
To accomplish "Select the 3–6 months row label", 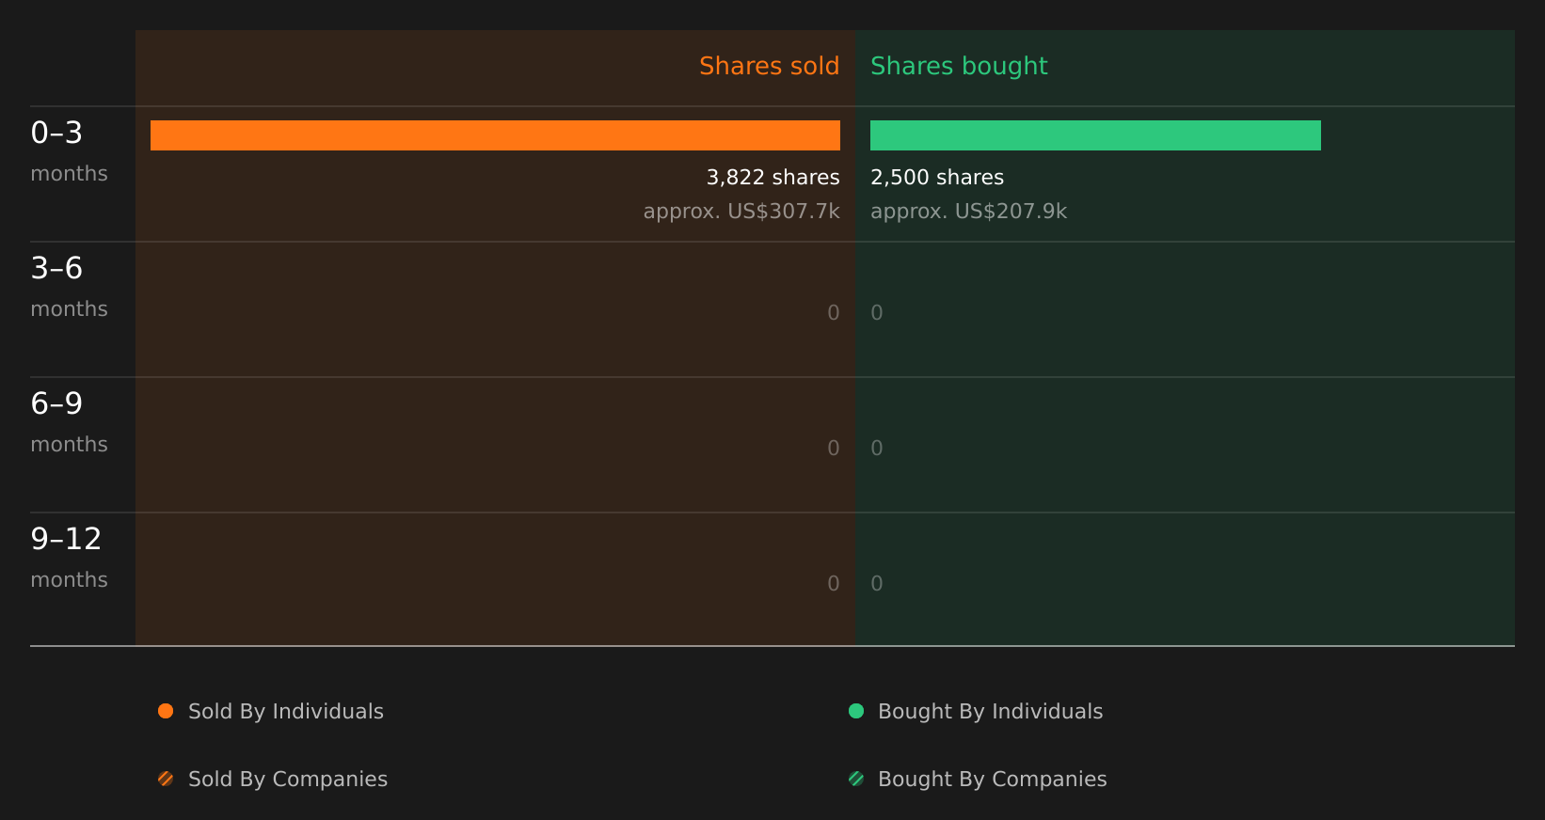I will tap(69, 287).
